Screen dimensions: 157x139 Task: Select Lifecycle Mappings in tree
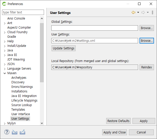(x=24, y=101)
